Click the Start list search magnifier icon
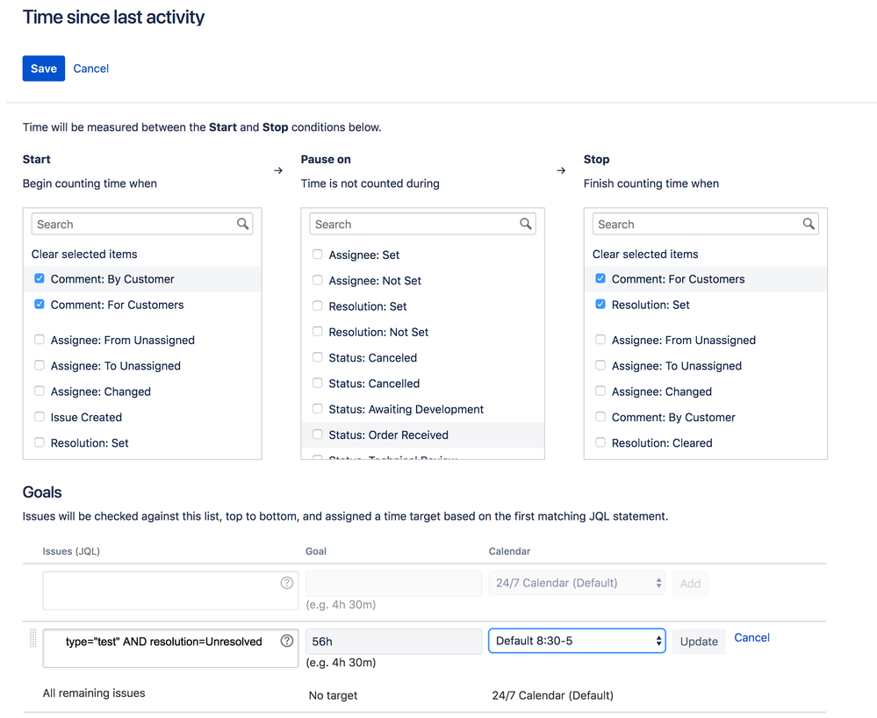 (243, 224)
